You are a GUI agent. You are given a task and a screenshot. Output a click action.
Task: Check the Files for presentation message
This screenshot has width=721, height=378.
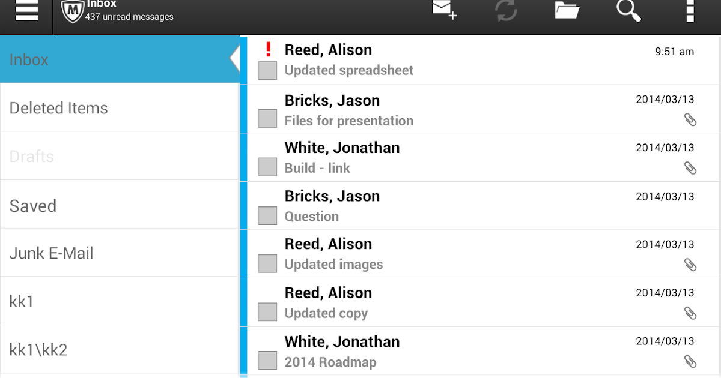coord(267,119)
